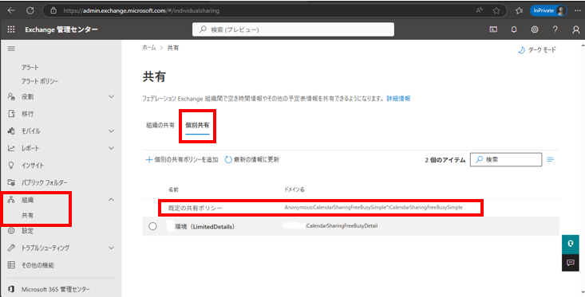Click the トラブルシューティング wrench icon
This screenshot has height=297, width=585.
[x=11, y=248]
